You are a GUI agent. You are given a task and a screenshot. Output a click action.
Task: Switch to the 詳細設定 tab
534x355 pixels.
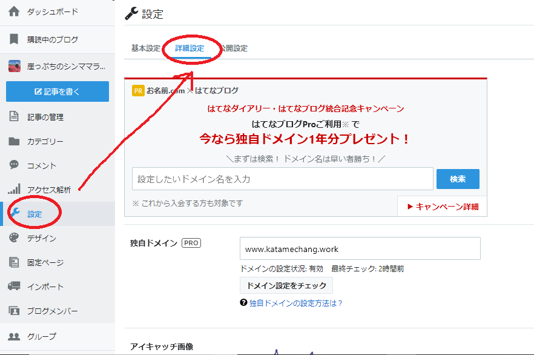point(190,48)
